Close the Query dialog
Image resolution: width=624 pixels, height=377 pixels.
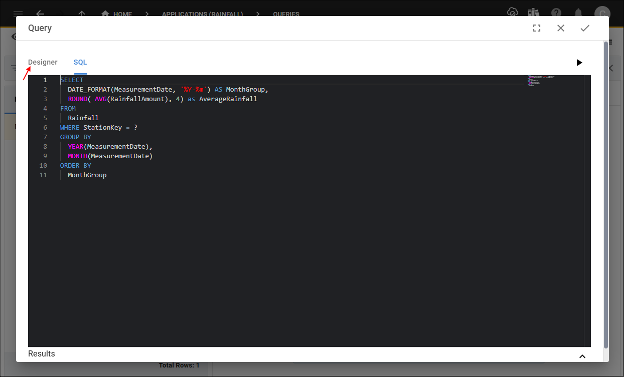click(561, 29)
